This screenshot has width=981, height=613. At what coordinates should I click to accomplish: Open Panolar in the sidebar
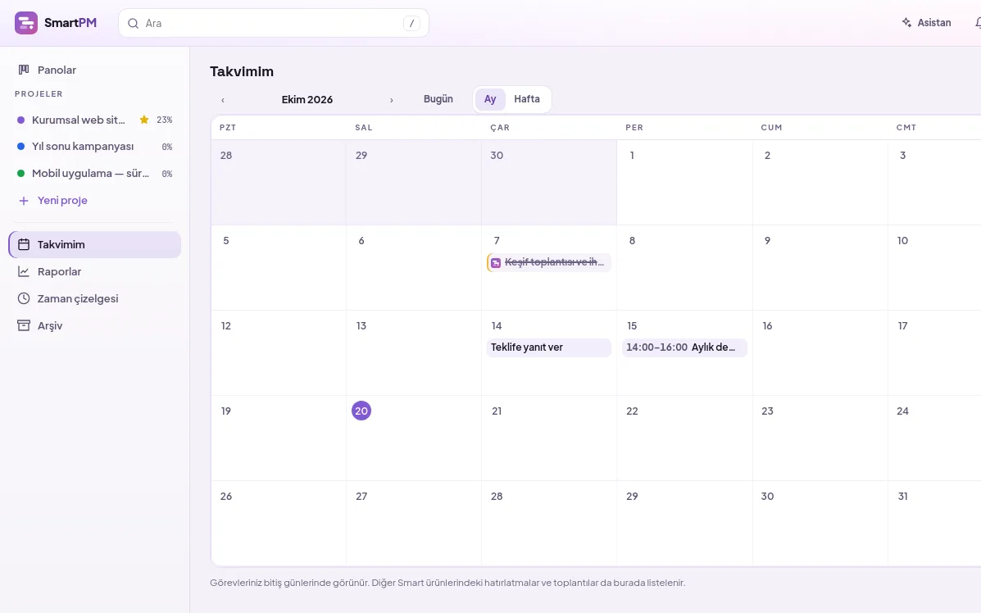point(95,70)
